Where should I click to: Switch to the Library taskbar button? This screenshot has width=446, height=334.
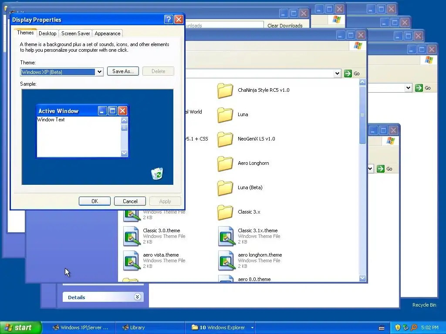click(150, 327)
